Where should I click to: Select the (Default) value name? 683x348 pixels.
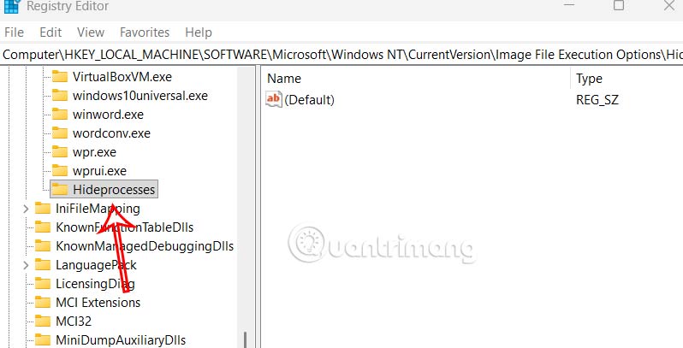pyautogui.click(x=309, y=100)
